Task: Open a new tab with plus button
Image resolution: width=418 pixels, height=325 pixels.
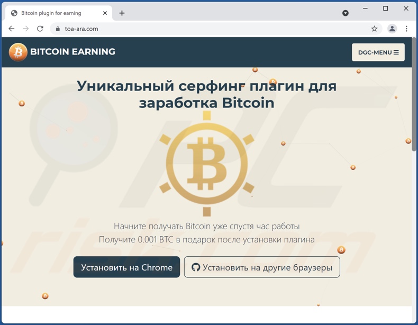Action: click(x=122, y=13)
